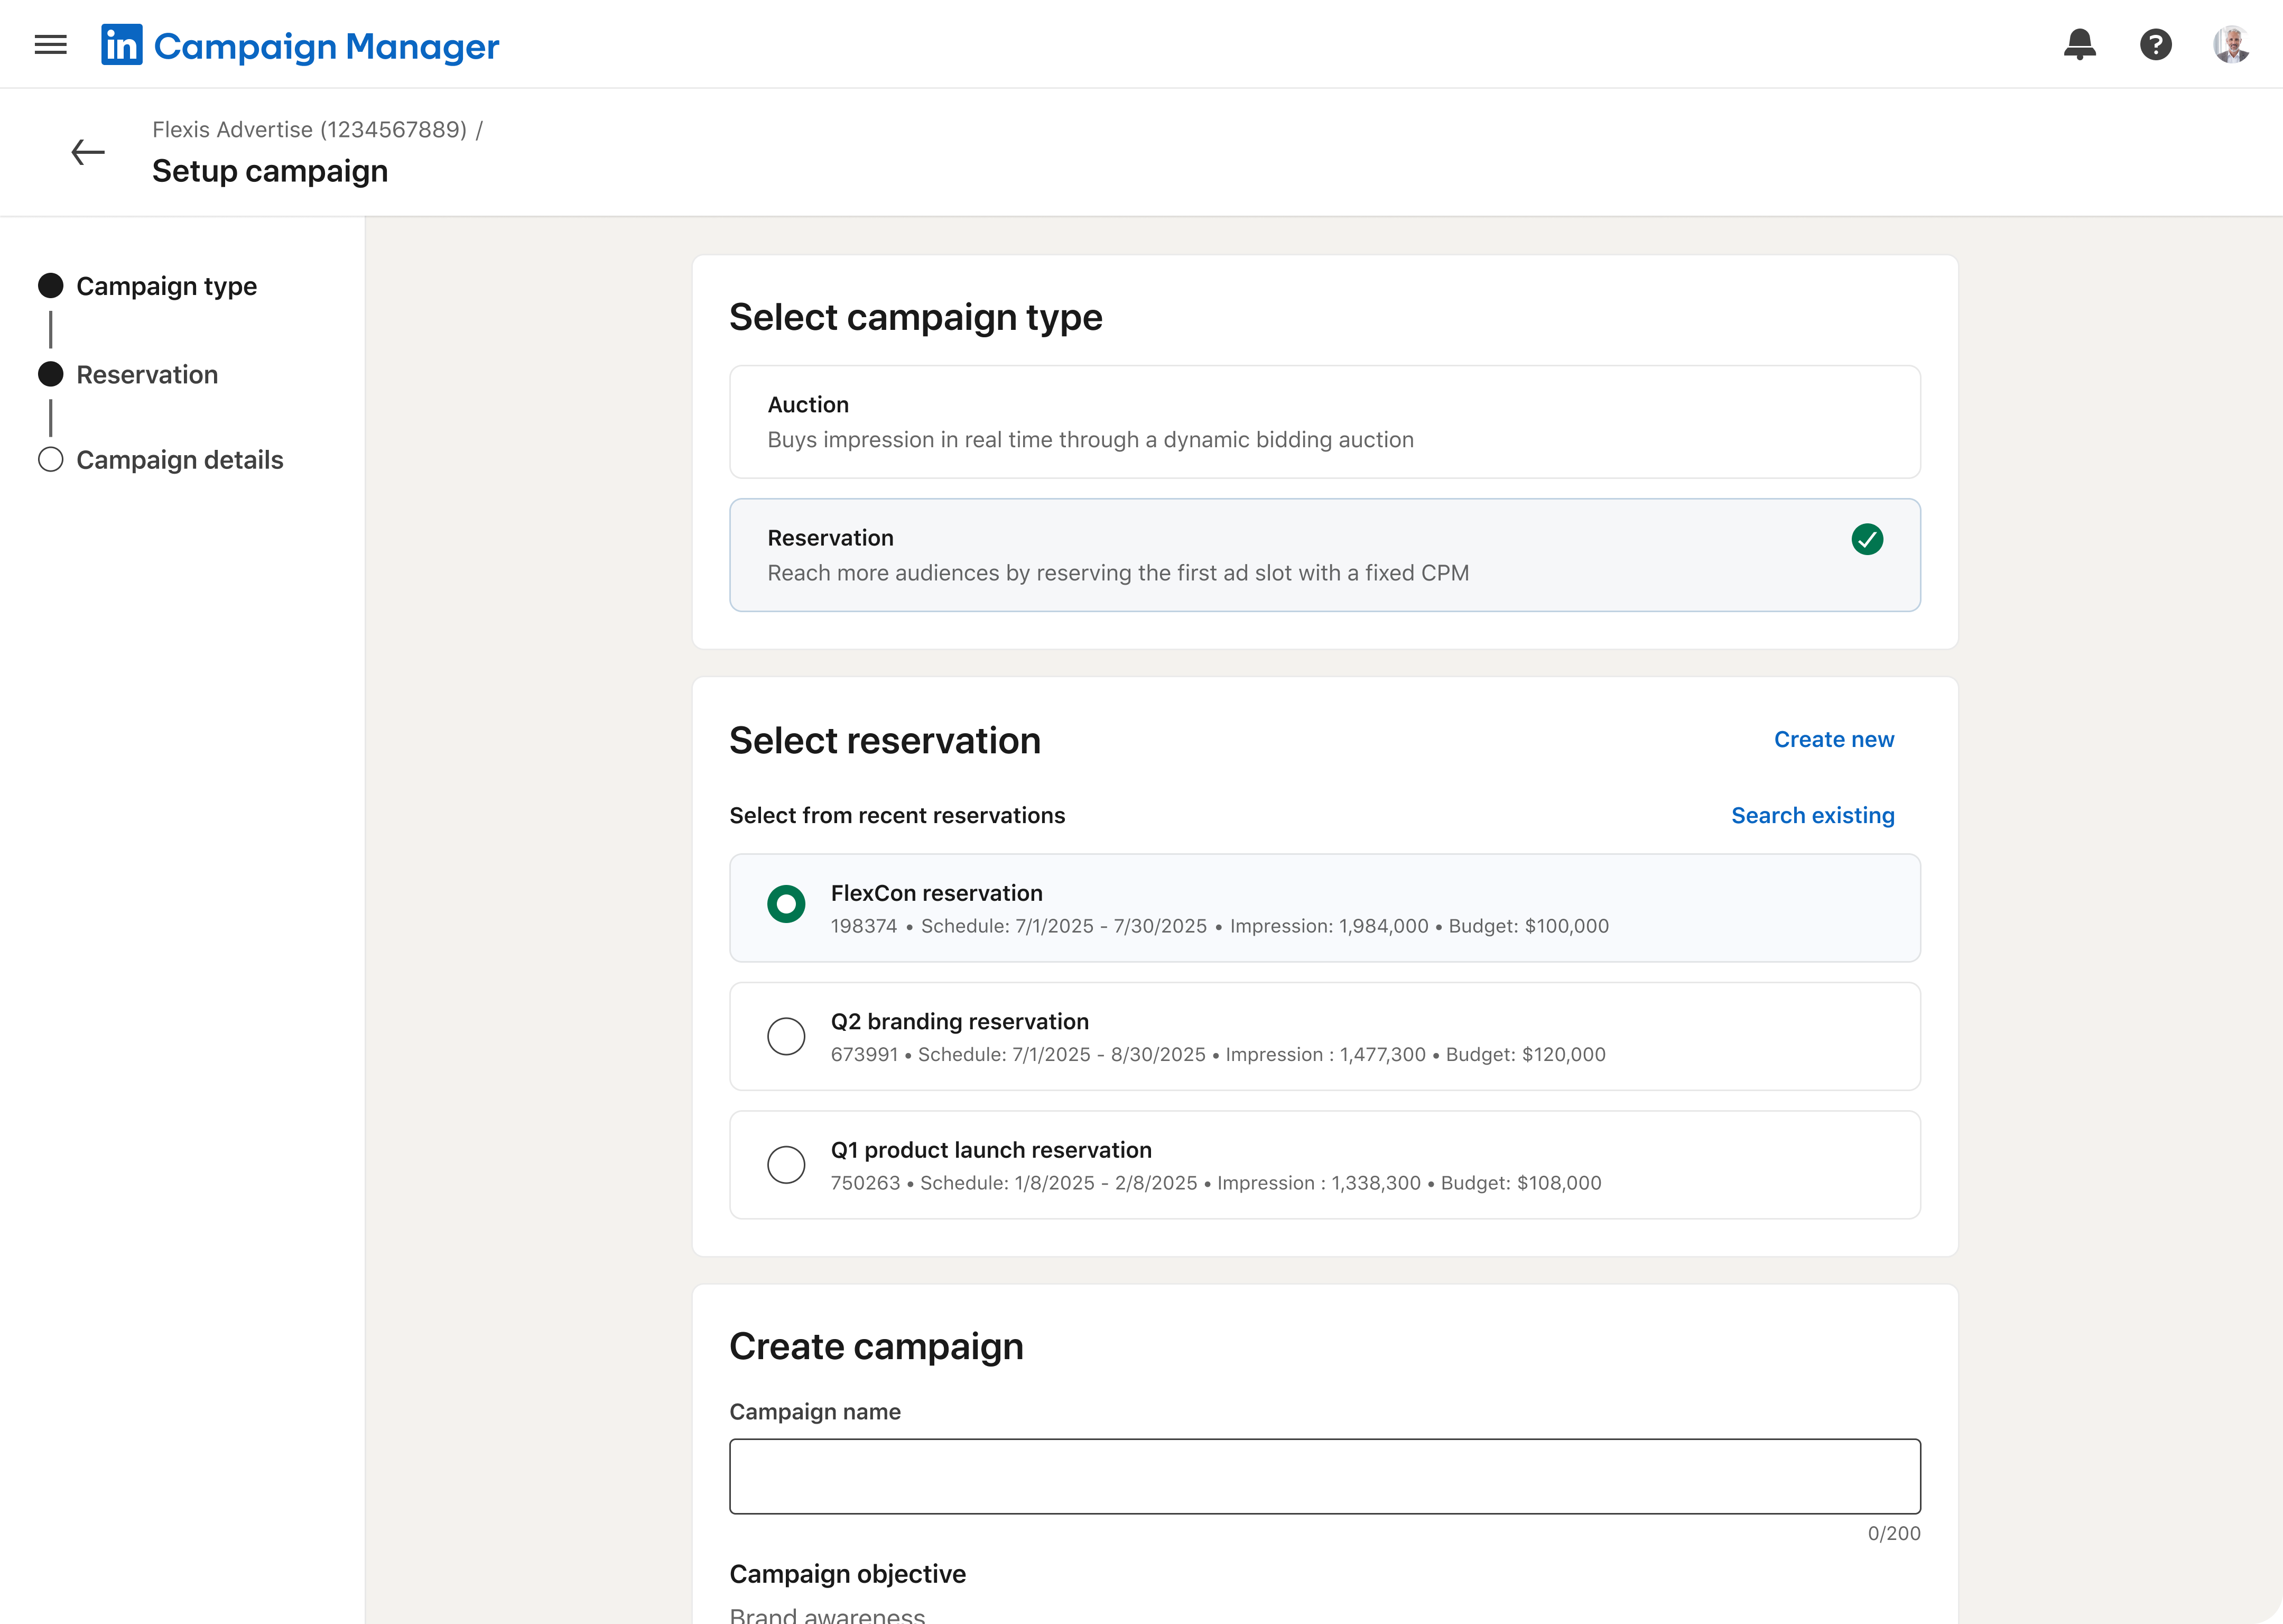Open the help question mark icon
Image resolution: width=2283 pixels, height=1624 pixels.
tap(2155, 45)
